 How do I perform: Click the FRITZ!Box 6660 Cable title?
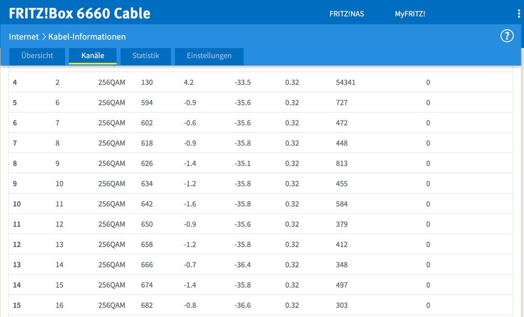pos(80,13)
